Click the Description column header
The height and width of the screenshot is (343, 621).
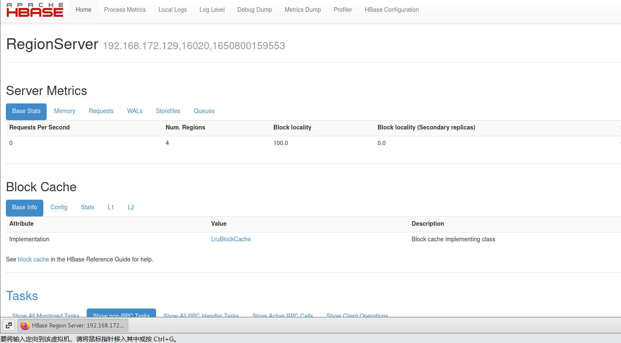(427, 224)
